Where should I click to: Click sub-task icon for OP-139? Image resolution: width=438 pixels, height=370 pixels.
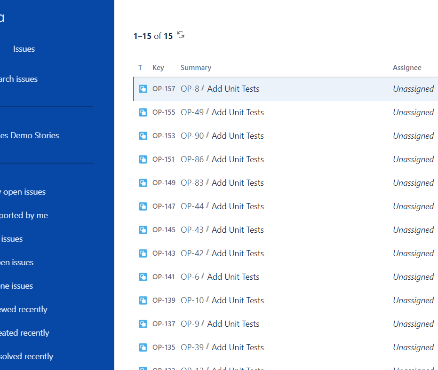point(143,300)
